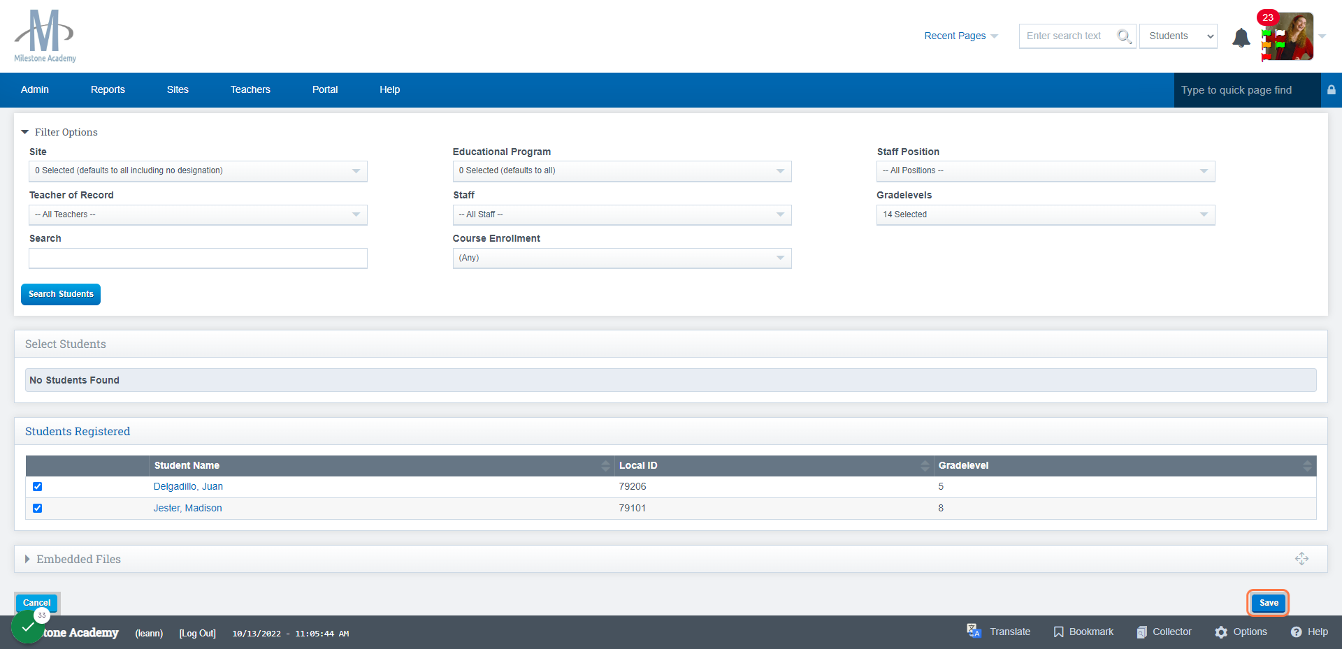The width and height of the screenshot is (1342, 649).
Task: Click the green checkmark badge icon
Action: click(27, 627)
